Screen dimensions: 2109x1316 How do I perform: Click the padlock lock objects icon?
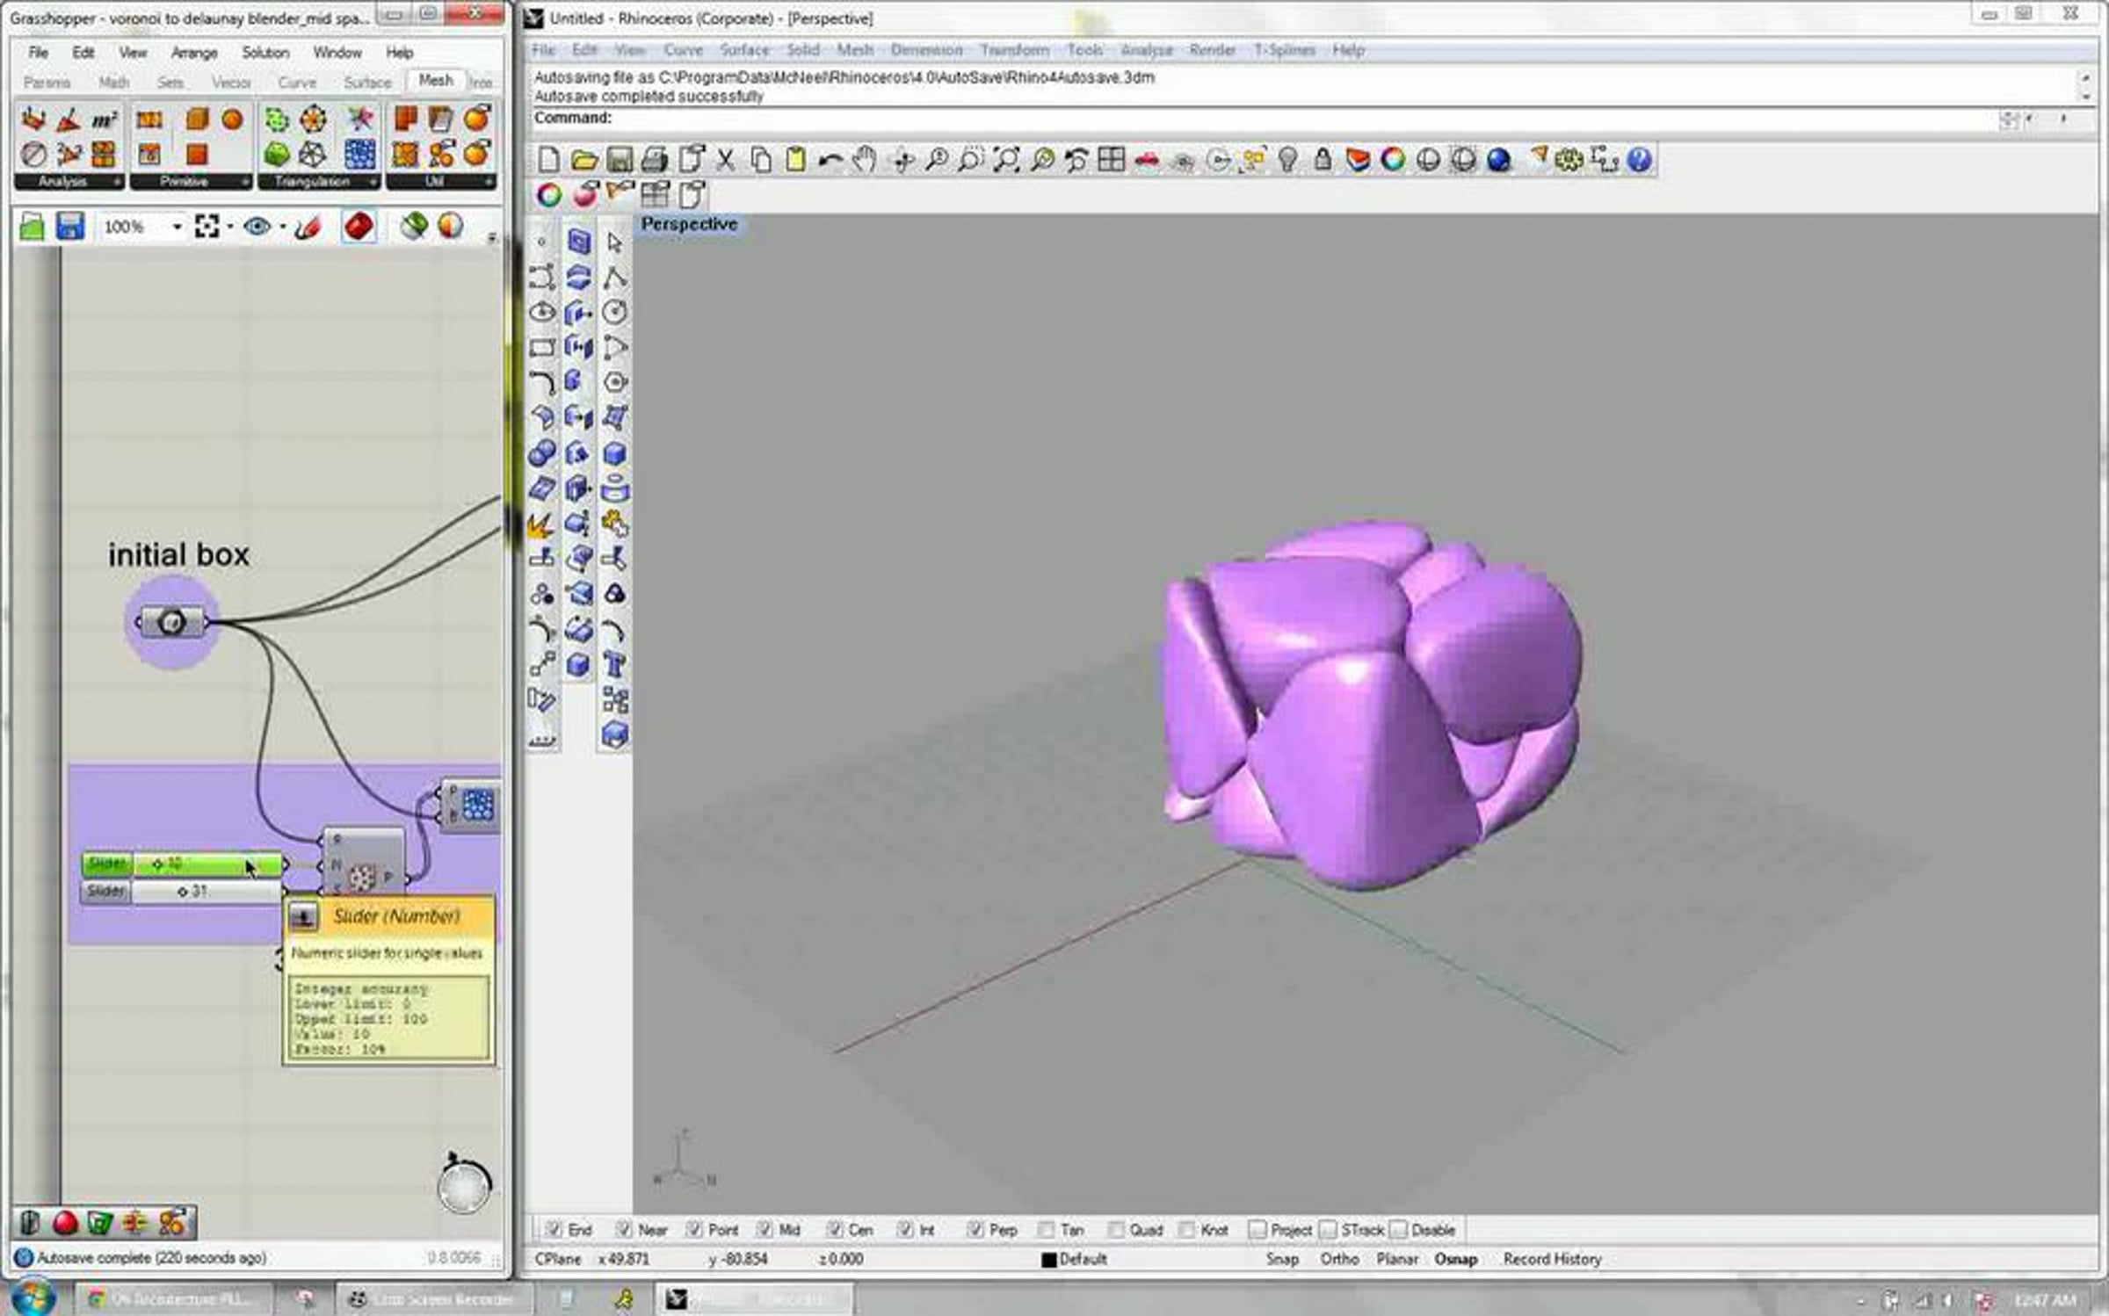click(x=1323, y=160)
